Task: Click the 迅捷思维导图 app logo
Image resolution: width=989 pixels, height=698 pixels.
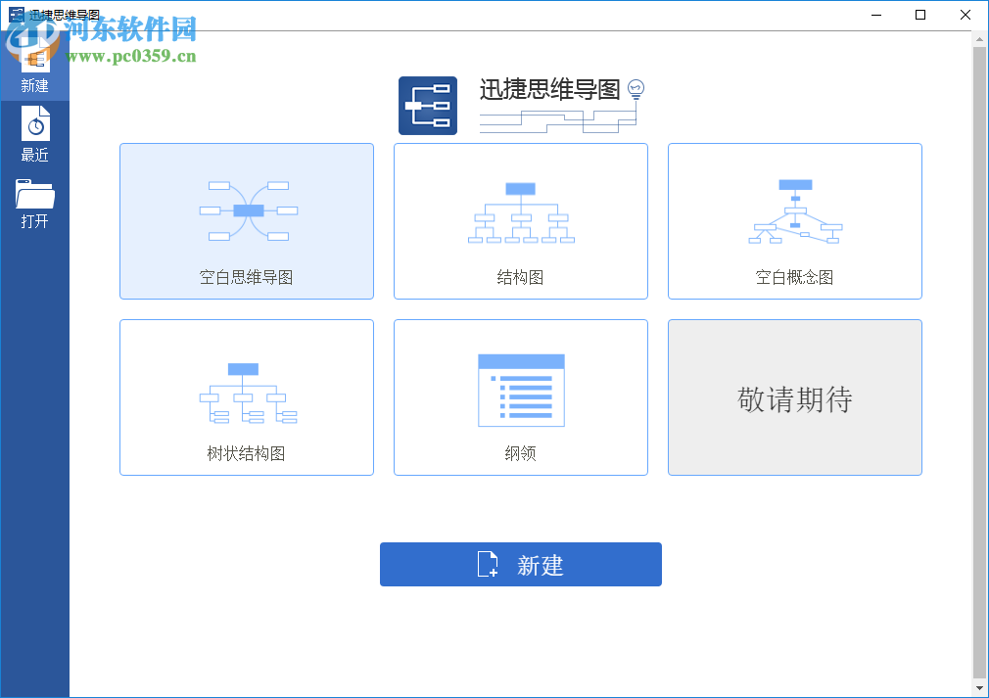Action: (x=428, y=105)
